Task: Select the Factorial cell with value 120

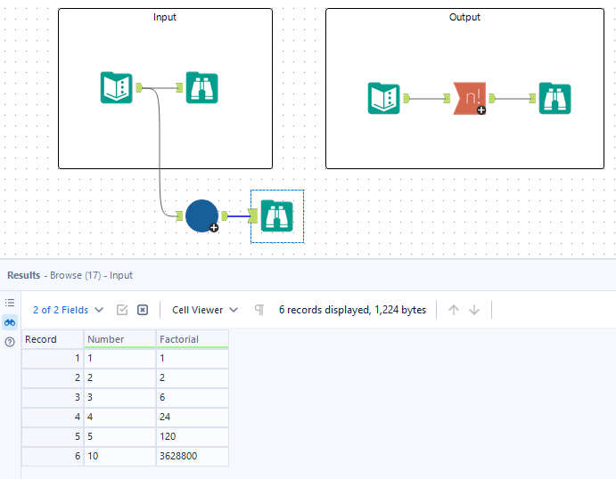Action: pyautogui.click(x=193, y=436)
